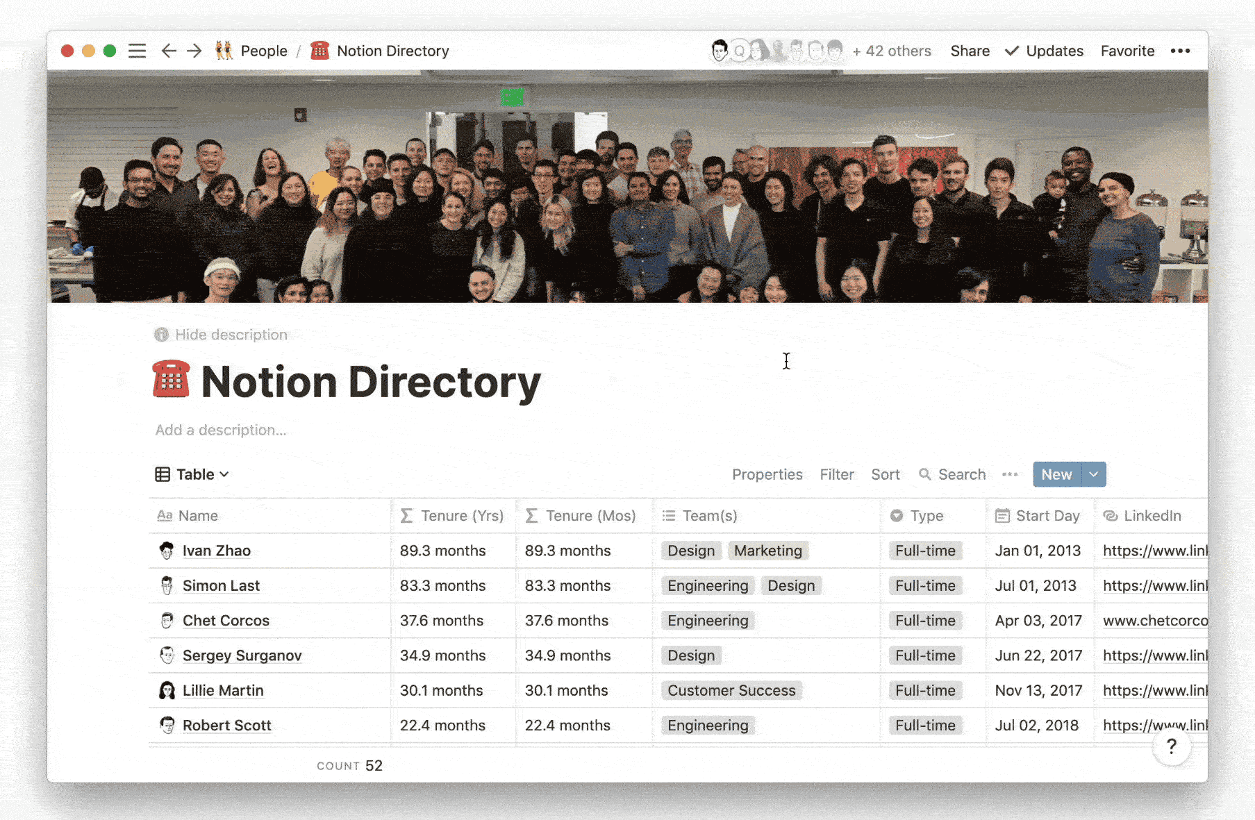Click Ivan Zhao's avatar icon
Viewport: 1255px width, 820px height.
click(167, 551)
